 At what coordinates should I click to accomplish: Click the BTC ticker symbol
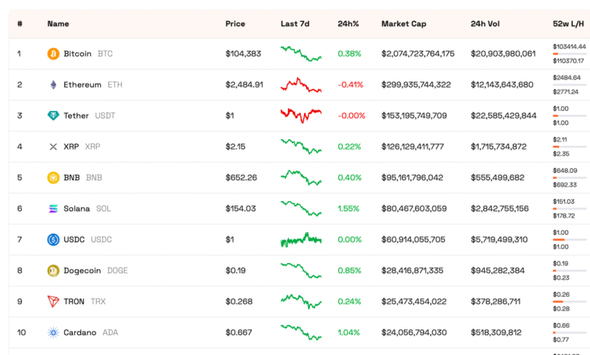click(105, 54)
